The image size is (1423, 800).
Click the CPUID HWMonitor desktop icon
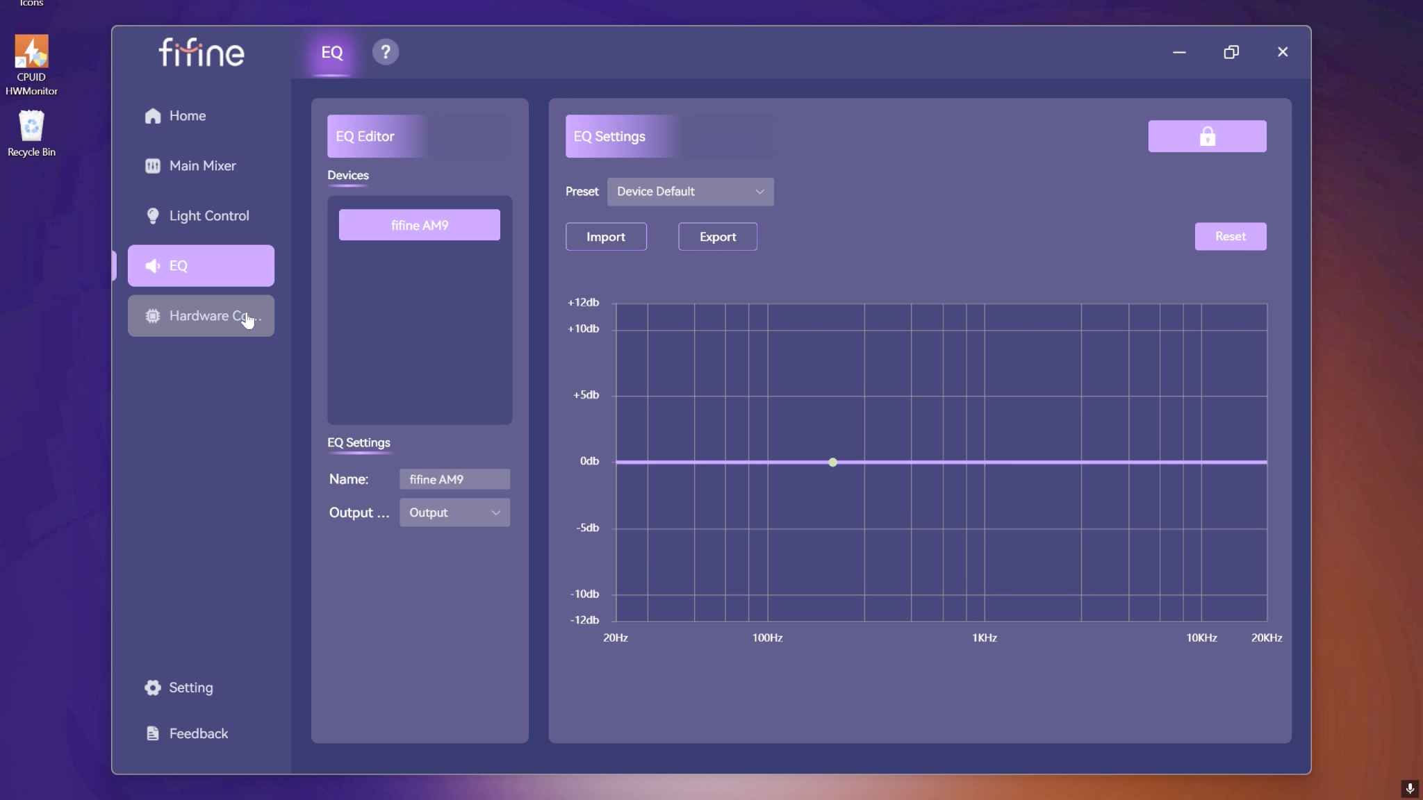[x=31, y=65]
